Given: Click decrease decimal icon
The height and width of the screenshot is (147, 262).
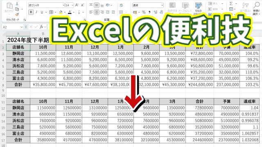Looking at the screenshot, I should pyautogui.click(x=161, y=12).
